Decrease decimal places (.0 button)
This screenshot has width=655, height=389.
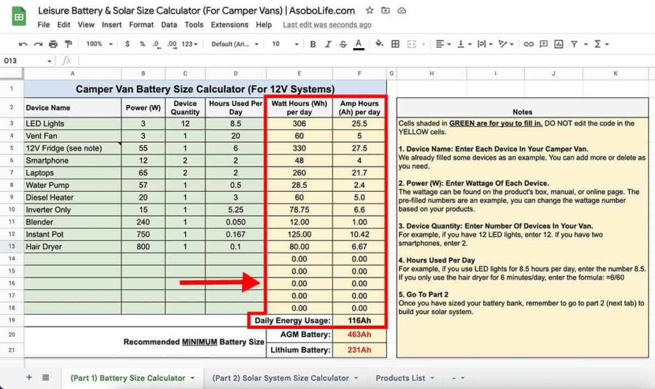[x=156, y=44]
